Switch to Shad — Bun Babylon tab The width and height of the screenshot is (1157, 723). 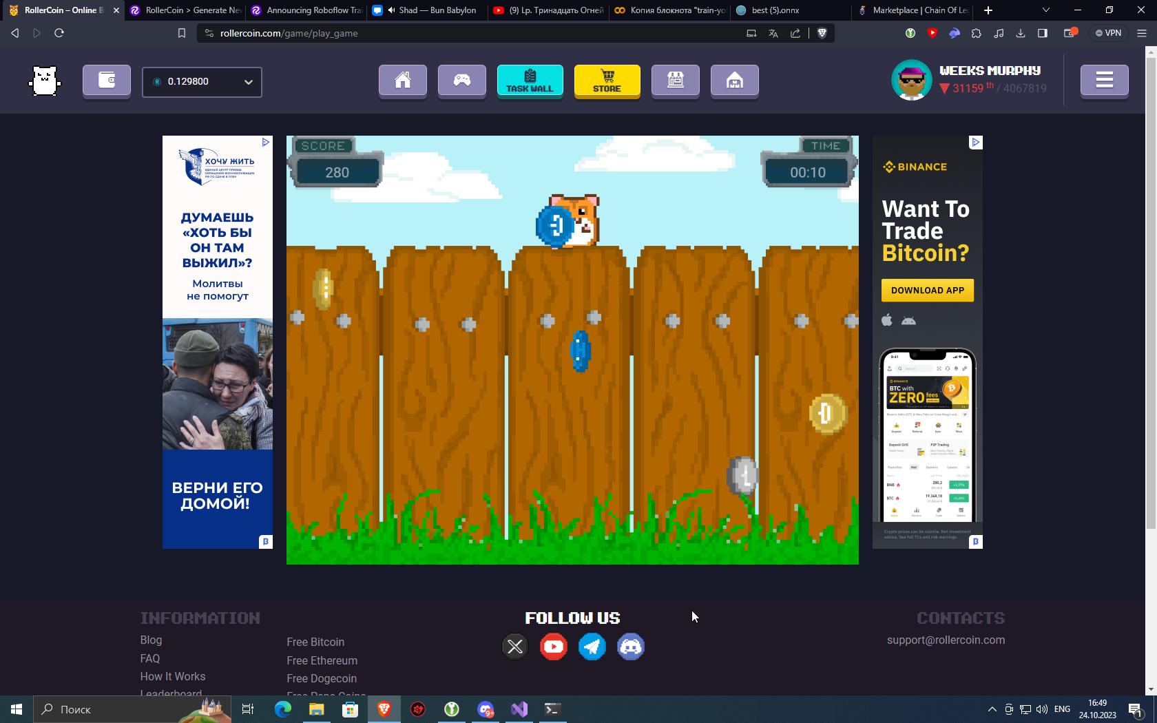pos(428,10)
